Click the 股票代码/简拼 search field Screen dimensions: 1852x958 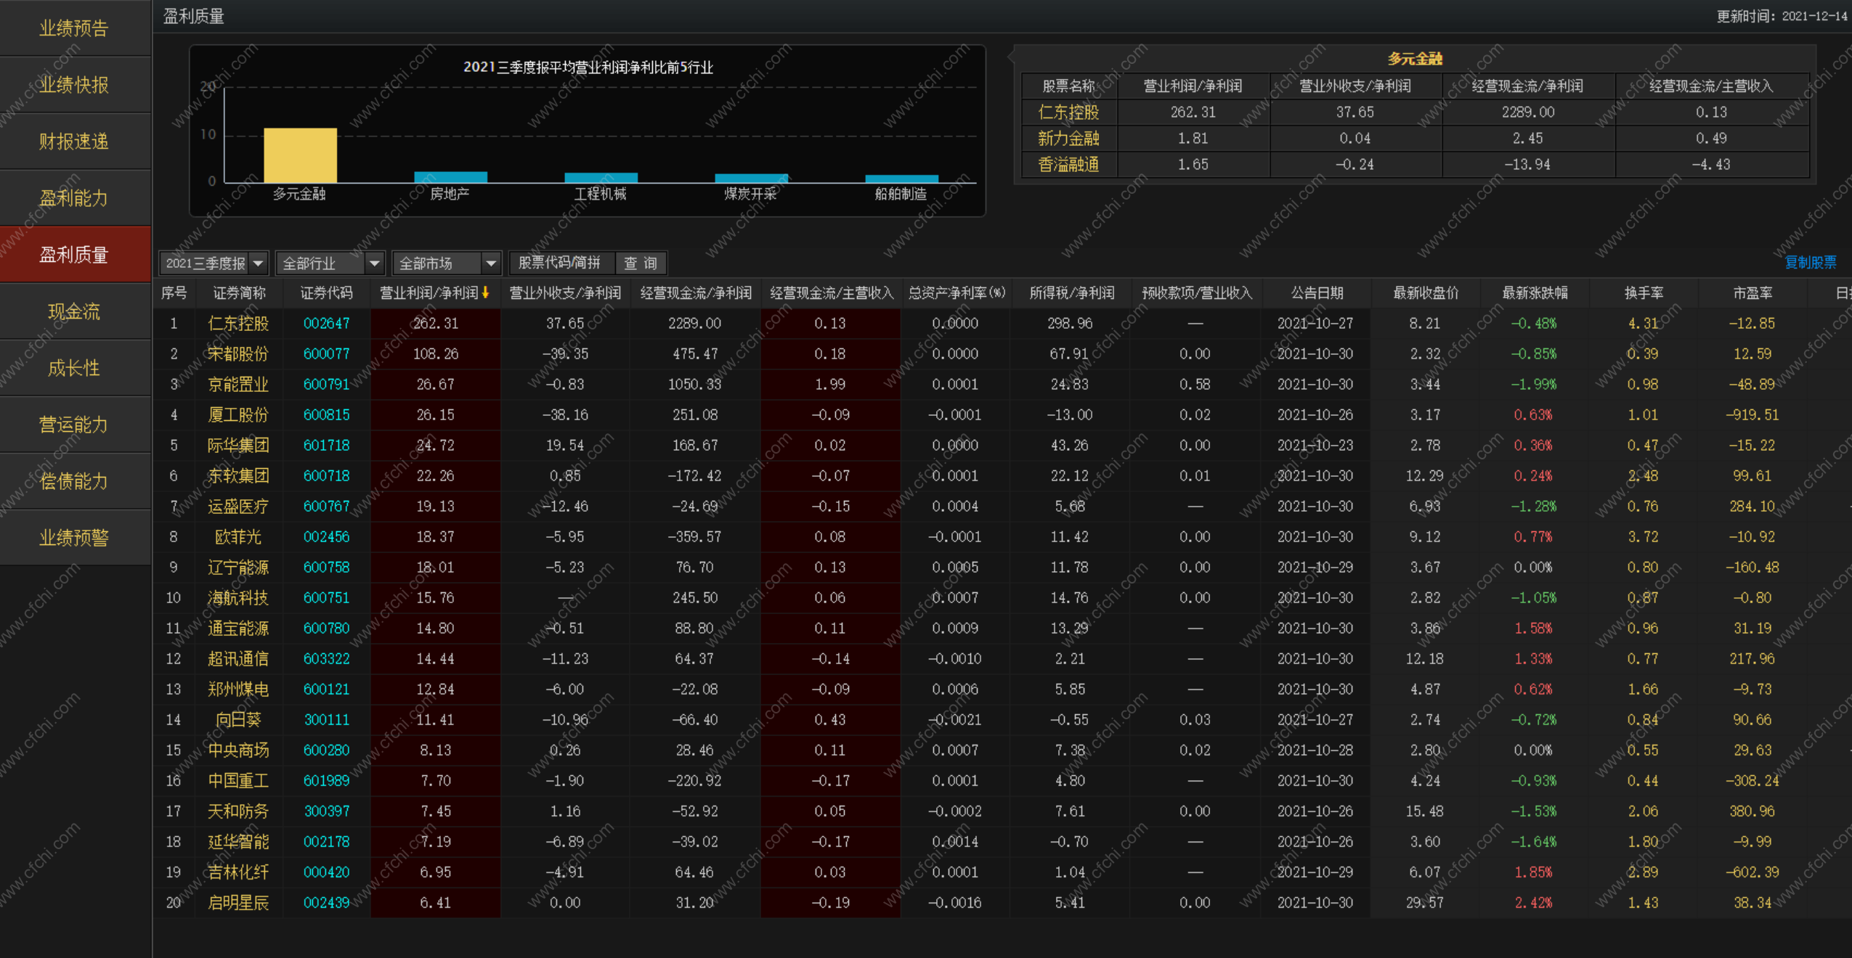[x=560, y=263]
